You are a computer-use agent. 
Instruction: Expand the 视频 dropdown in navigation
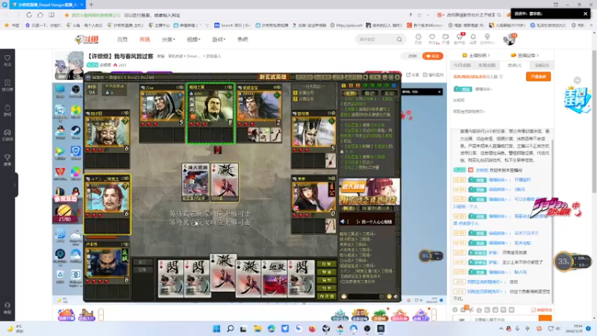[x=193, y=40]
